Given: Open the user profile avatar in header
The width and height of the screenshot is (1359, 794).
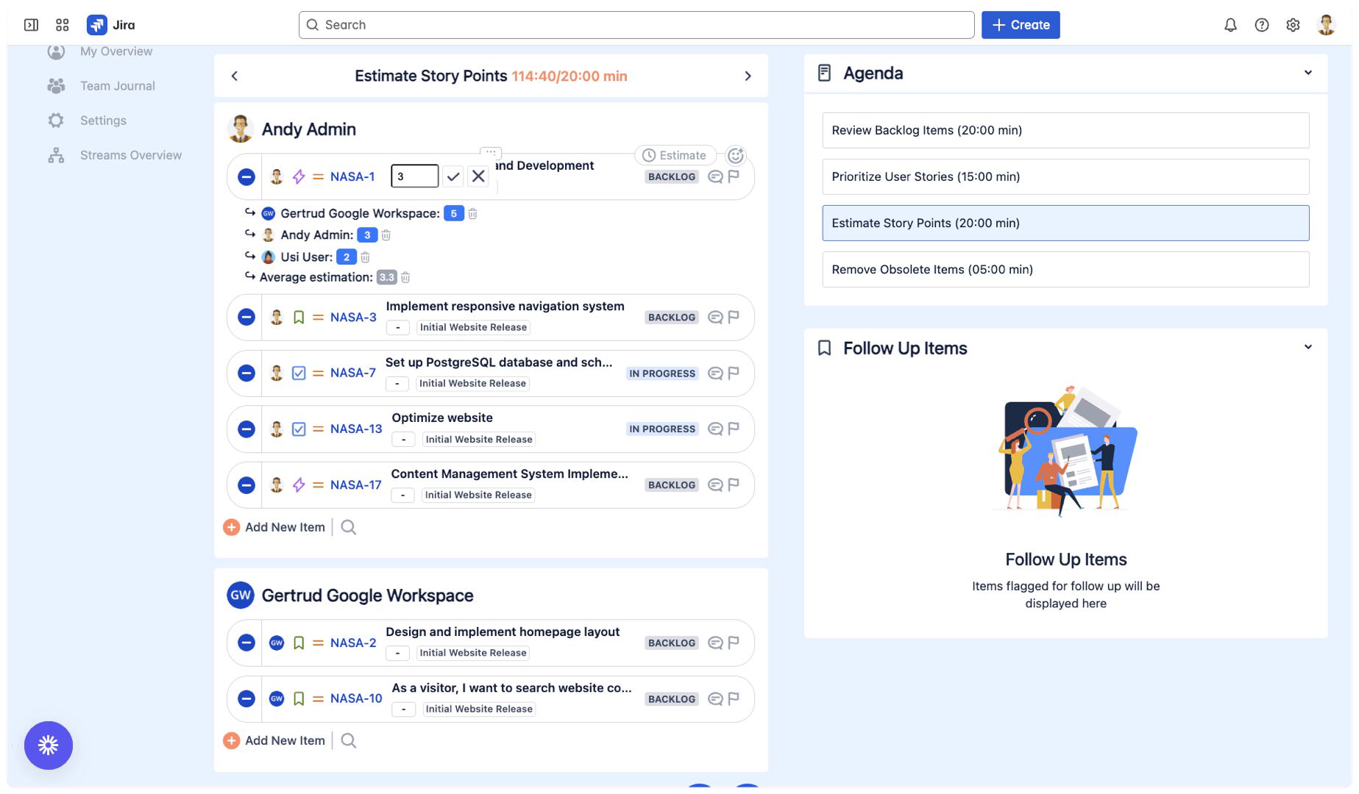Looking at the screenshot, I should 1326,25.
